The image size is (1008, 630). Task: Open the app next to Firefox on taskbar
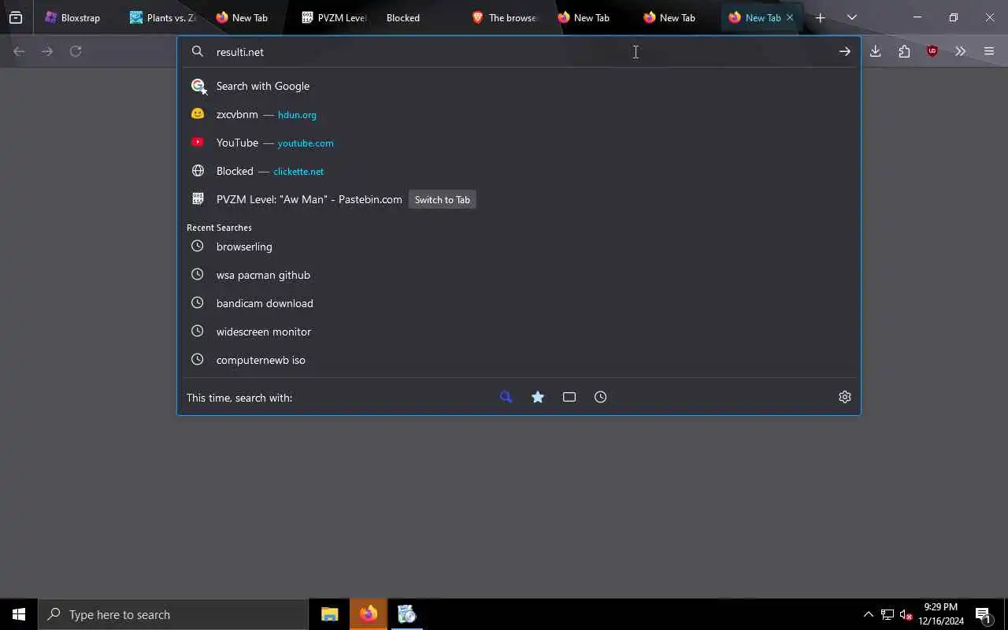407,614
